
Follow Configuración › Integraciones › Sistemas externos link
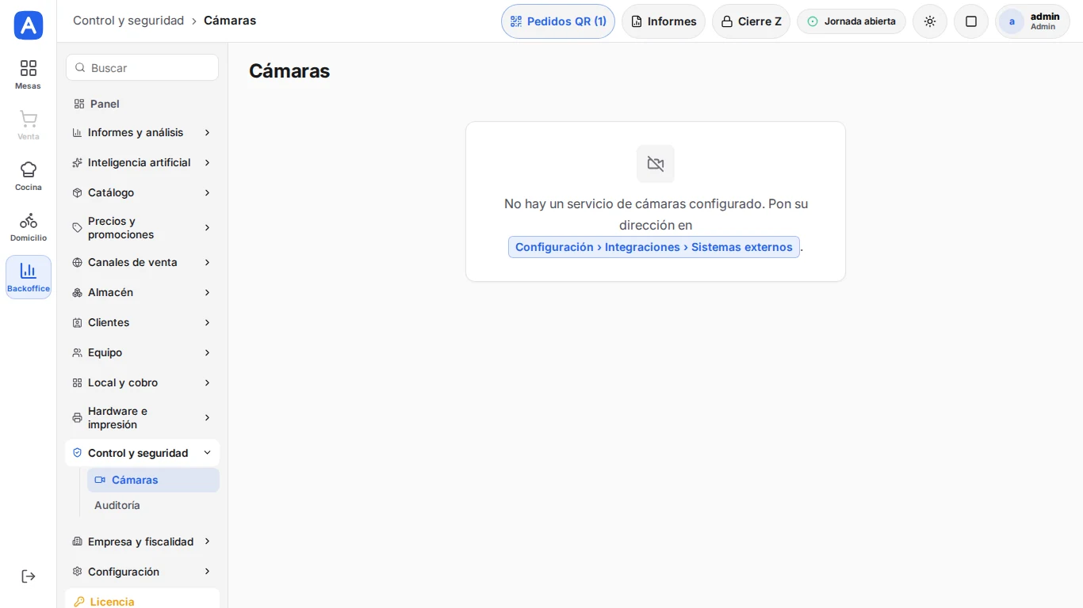(x=654, y=247)
